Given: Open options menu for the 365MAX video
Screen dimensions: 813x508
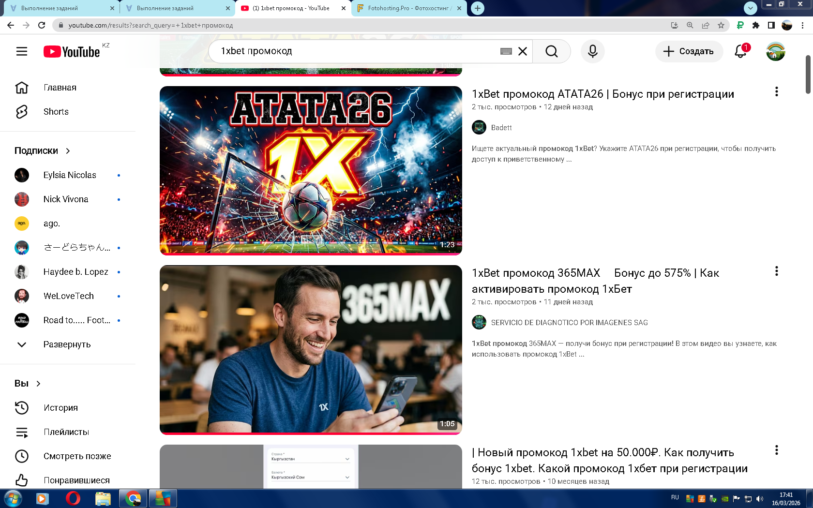Looking at the screenshot, I should click(x=776, y=271).
